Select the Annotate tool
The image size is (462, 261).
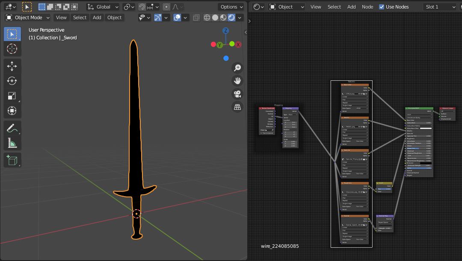[12, 128]
